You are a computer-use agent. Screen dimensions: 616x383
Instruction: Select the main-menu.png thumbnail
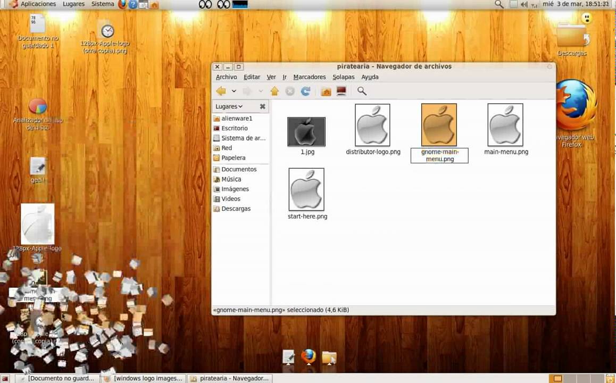coord(505,125)
